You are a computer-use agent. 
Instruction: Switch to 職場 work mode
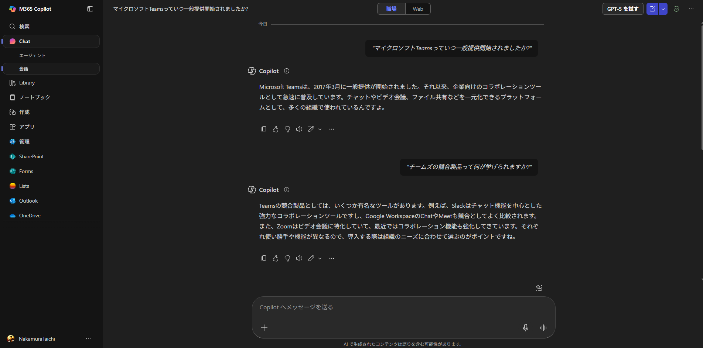click(391, 9)
